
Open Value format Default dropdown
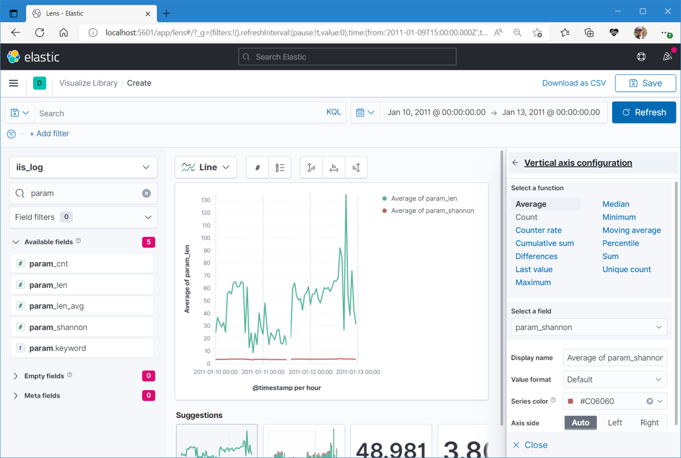click(615, 380)
